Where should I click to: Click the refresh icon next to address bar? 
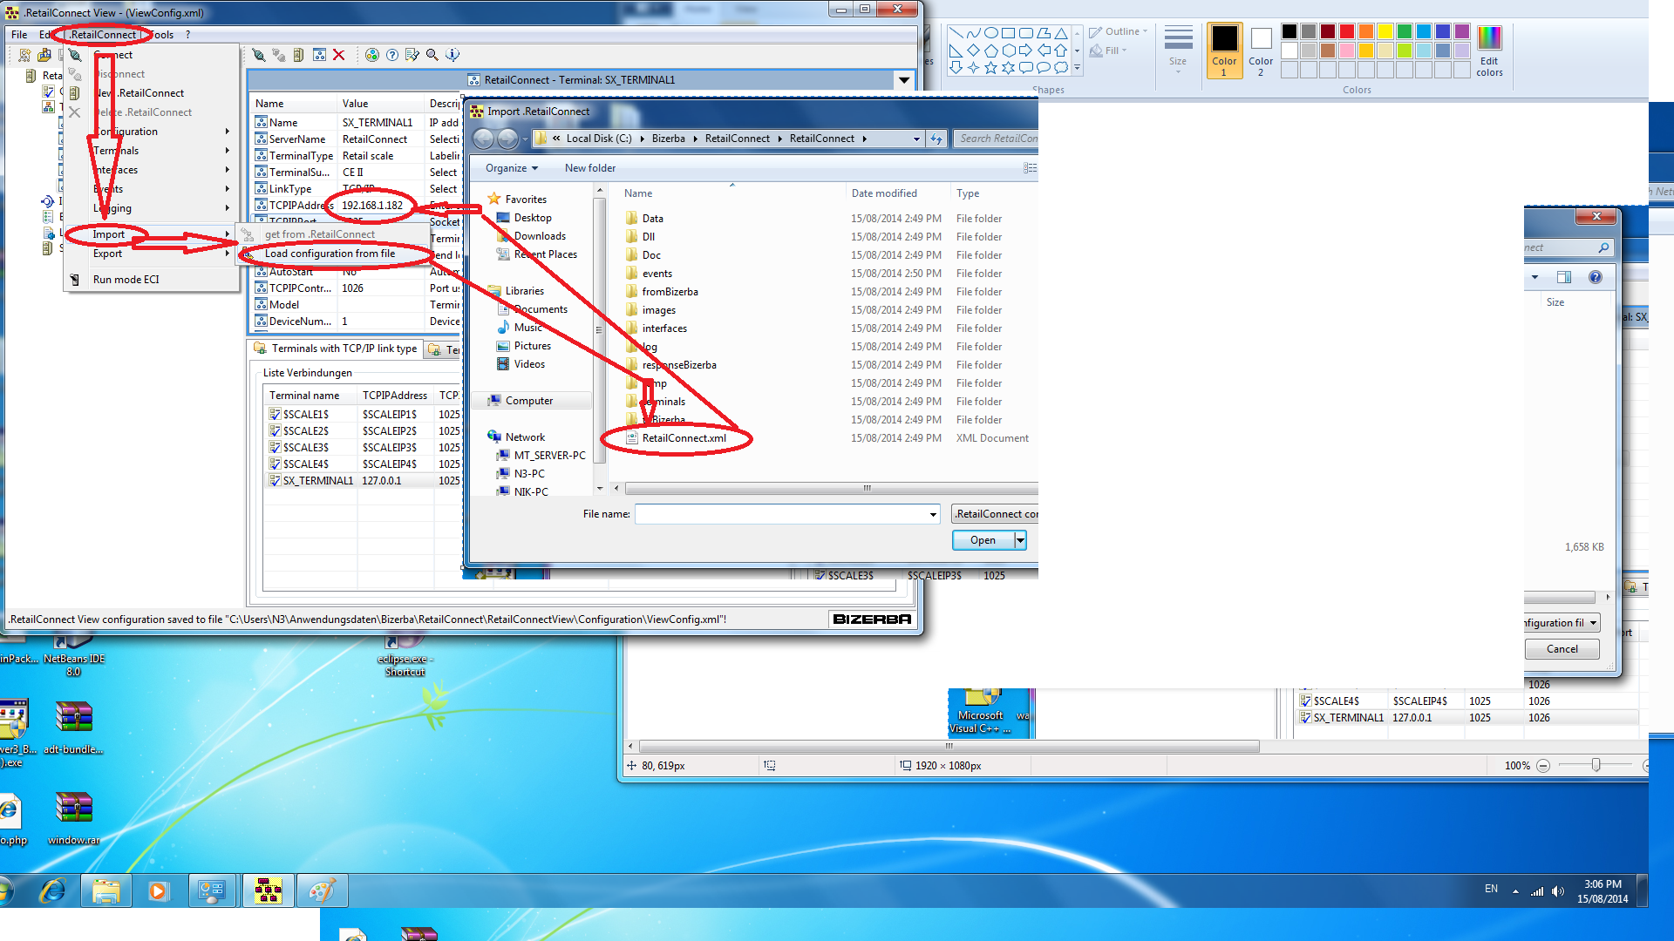coord(936,139)
